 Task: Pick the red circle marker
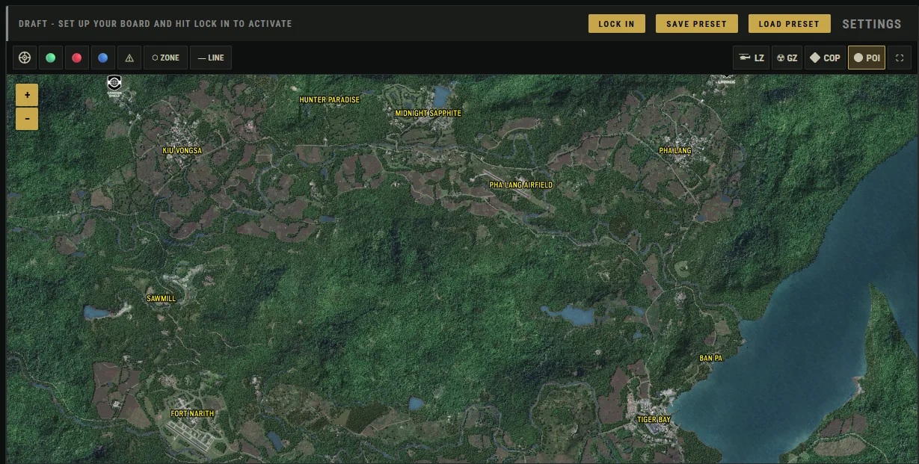[76, 58]
